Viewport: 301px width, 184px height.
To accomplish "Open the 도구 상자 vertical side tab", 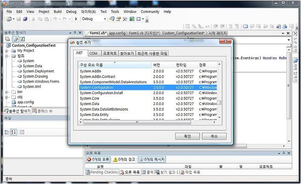I will (295, 42).
